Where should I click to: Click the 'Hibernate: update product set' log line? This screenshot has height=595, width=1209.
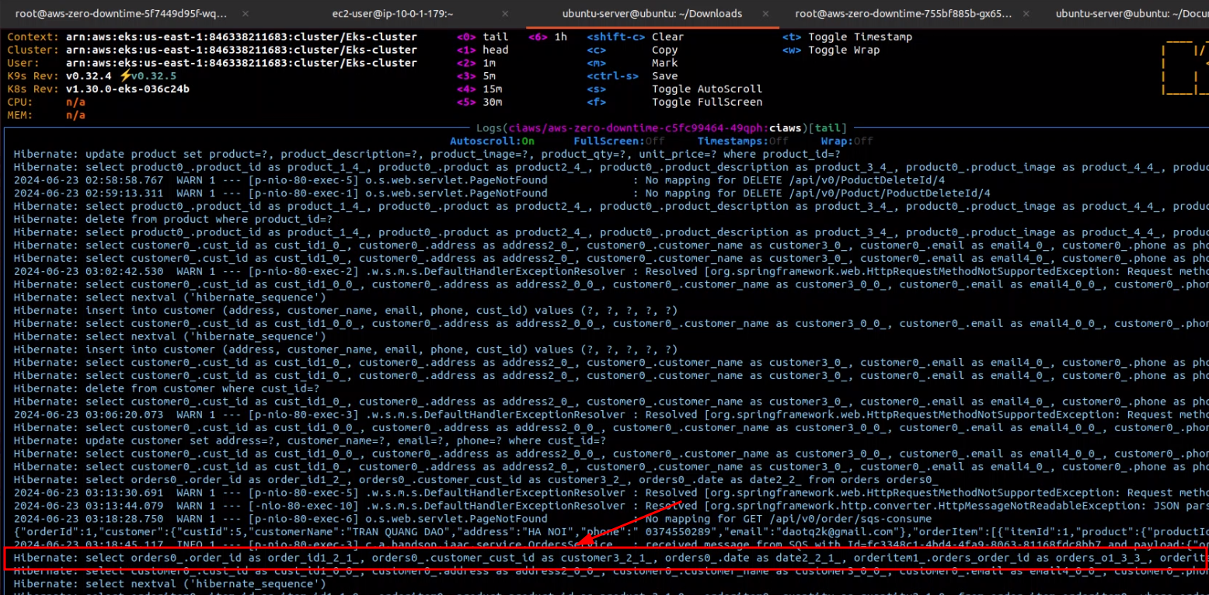coord(427,155)
